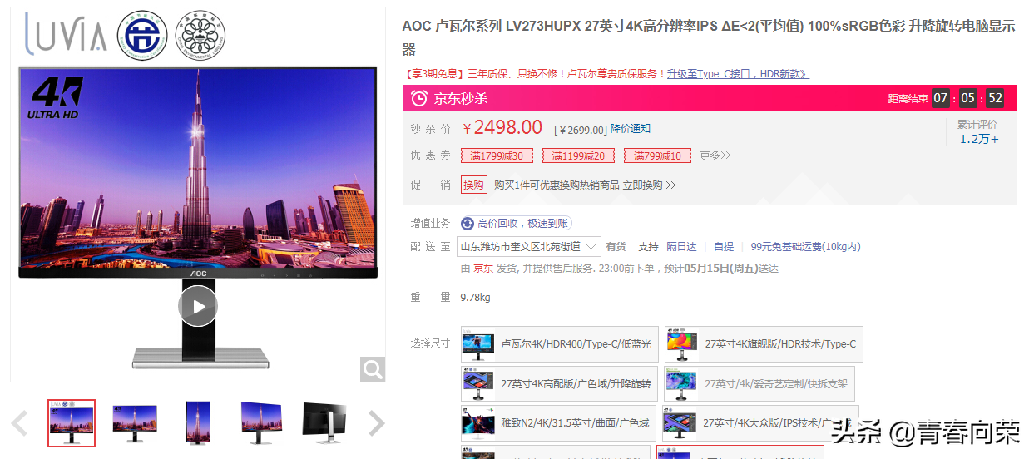Click the 京东秒杀 banner label
The width and height of the screenshot is (1034, 459).
(461, 98)
